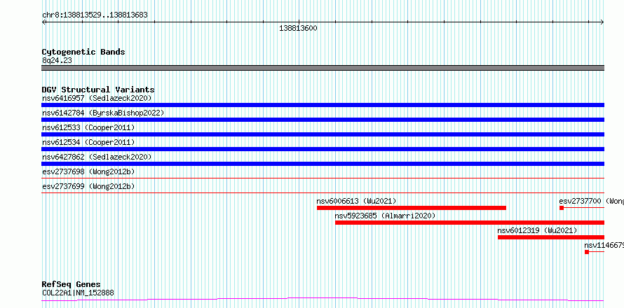Click the nsv612533 blue variant bar
The width and height of the screenshot is (624, 308).
click(323, 134)
